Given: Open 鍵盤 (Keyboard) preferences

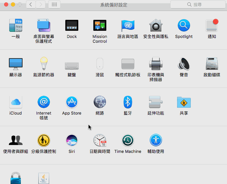Looking at the screenshot, I should pos(72,66).
